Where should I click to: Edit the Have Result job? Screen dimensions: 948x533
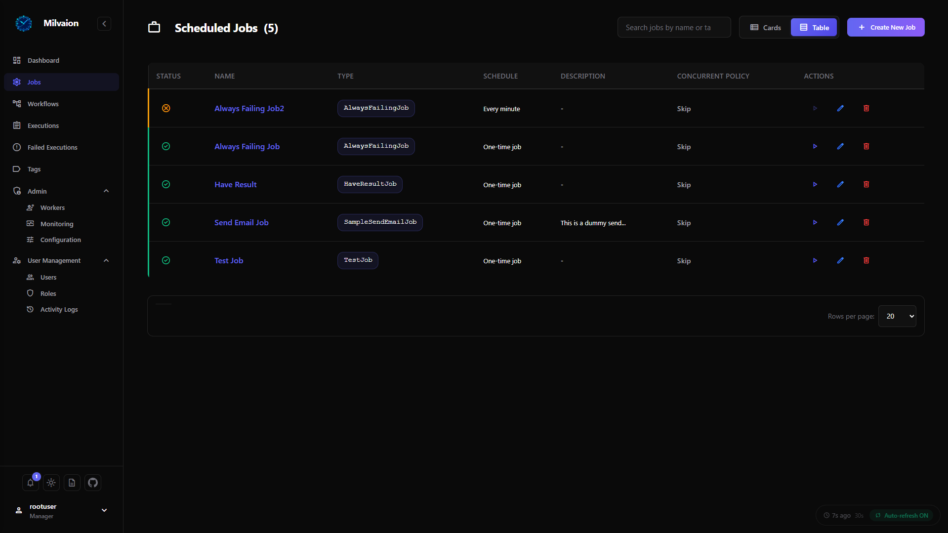click(840, 184)
